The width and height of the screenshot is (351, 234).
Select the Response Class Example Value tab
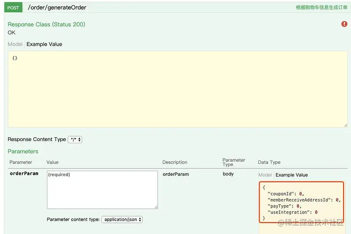point(44,44)
